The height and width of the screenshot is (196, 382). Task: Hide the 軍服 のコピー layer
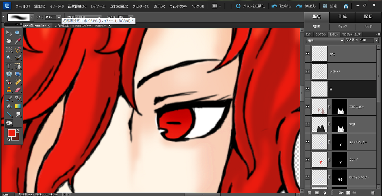pyautogui.click(x=307, y=106)
